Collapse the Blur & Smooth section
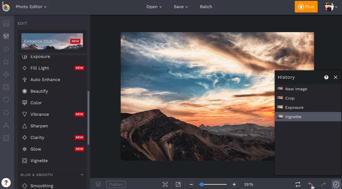The image size is (342, 189). coord(82,175)
